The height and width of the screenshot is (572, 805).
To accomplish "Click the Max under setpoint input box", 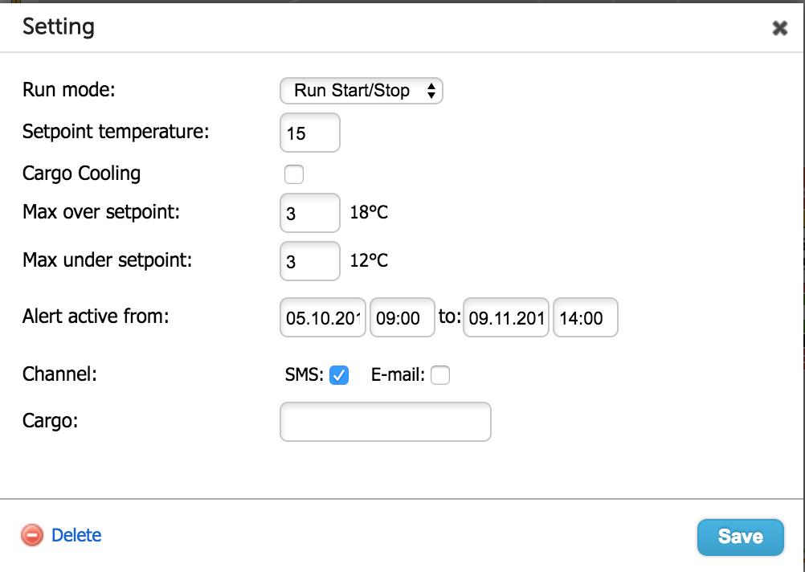I will click(x=309, y=260).
